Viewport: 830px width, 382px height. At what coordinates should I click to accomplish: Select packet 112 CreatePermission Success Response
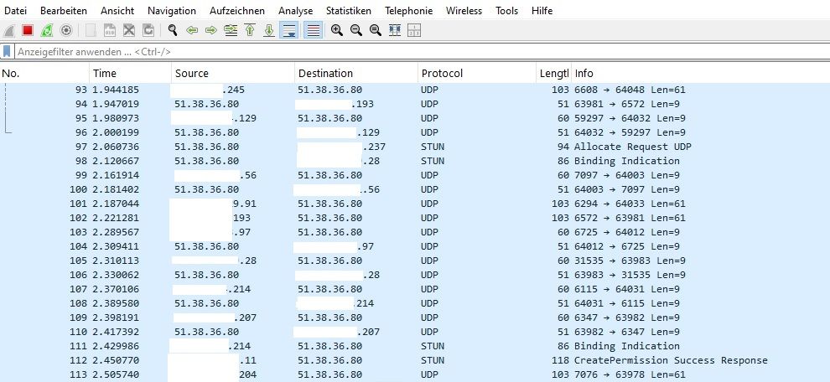(x=415, y=360)
